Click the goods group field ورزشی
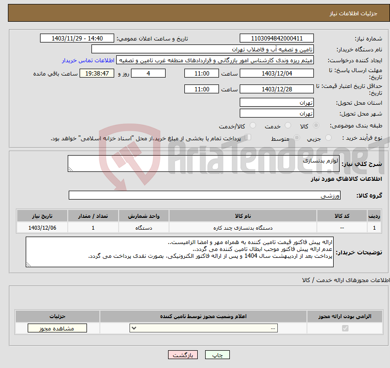Image resolution: width=390 pixels, height=368 pixels. click(x=205, y=195)
